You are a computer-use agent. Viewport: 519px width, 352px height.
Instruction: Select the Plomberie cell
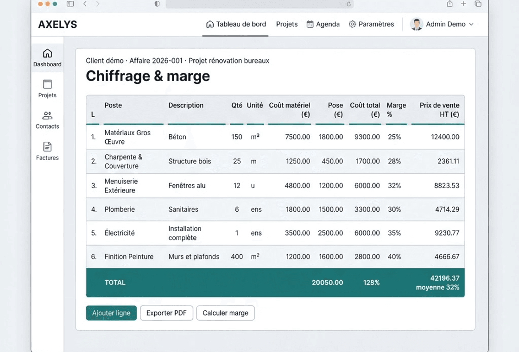[120, 209]
